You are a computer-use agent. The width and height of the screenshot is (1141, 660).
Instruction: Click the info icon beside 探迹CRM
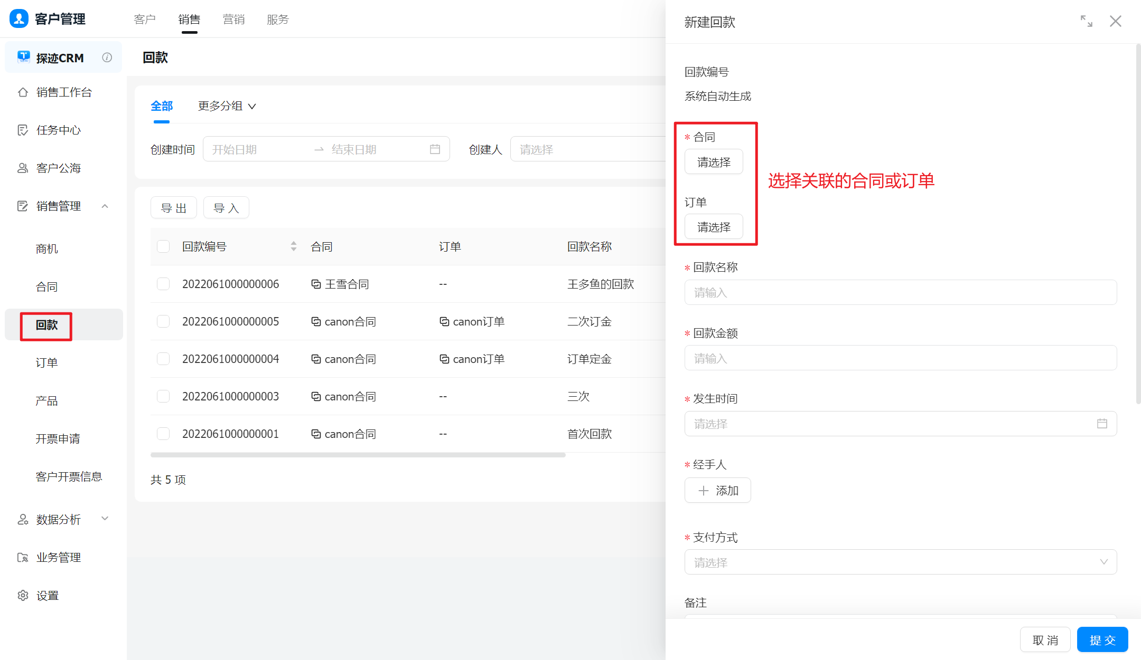pos(107,58)
